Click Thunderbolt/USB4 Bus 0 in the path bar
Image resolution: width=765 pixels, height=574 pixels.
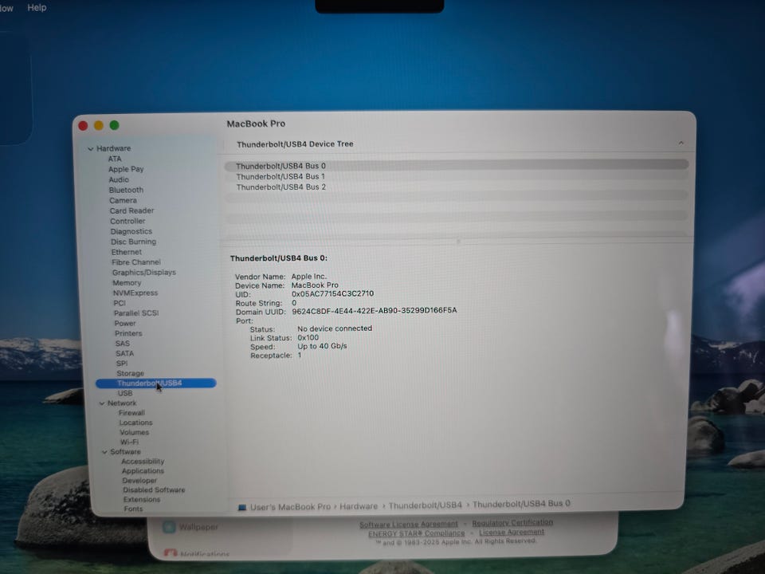click(521, 503)
